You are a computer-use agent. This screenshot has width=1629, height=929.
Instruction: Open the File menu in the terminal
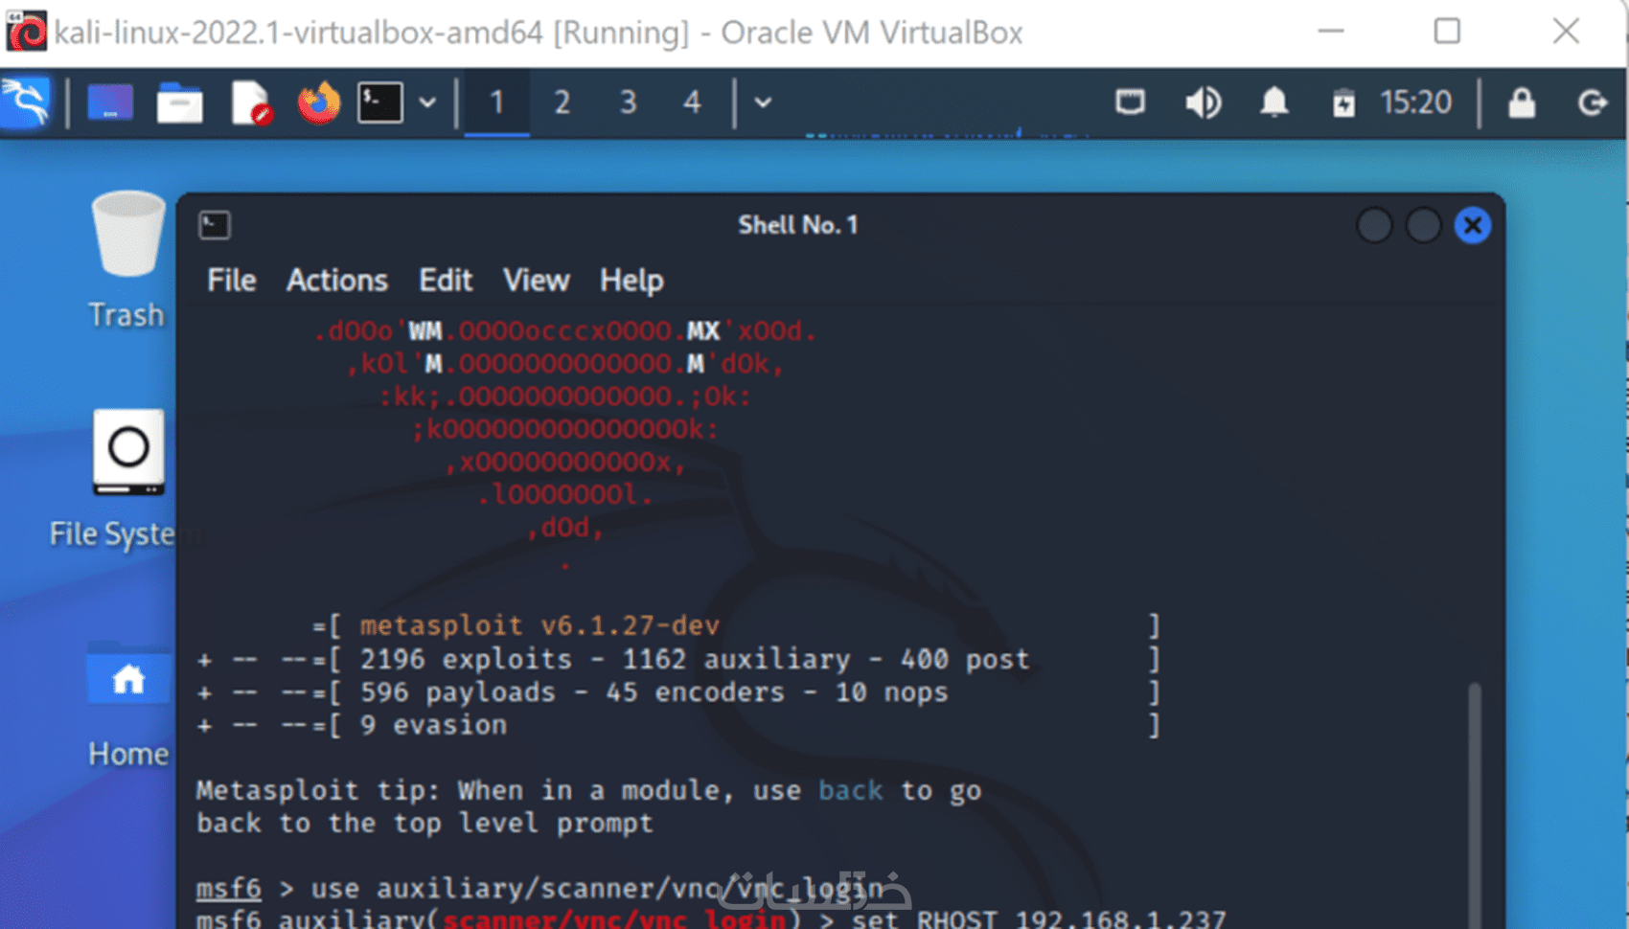[232, 281]
